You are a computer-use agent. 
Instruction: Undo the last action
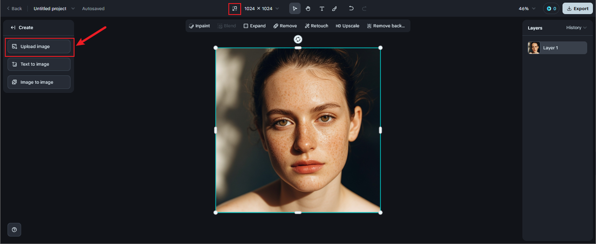(351, 8)
